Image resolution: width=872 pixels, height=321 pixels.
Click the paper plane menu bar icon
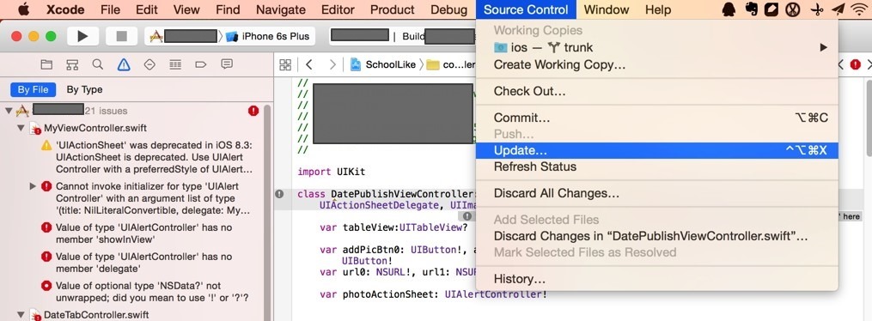pyautogui.click(x=838, y=9)
